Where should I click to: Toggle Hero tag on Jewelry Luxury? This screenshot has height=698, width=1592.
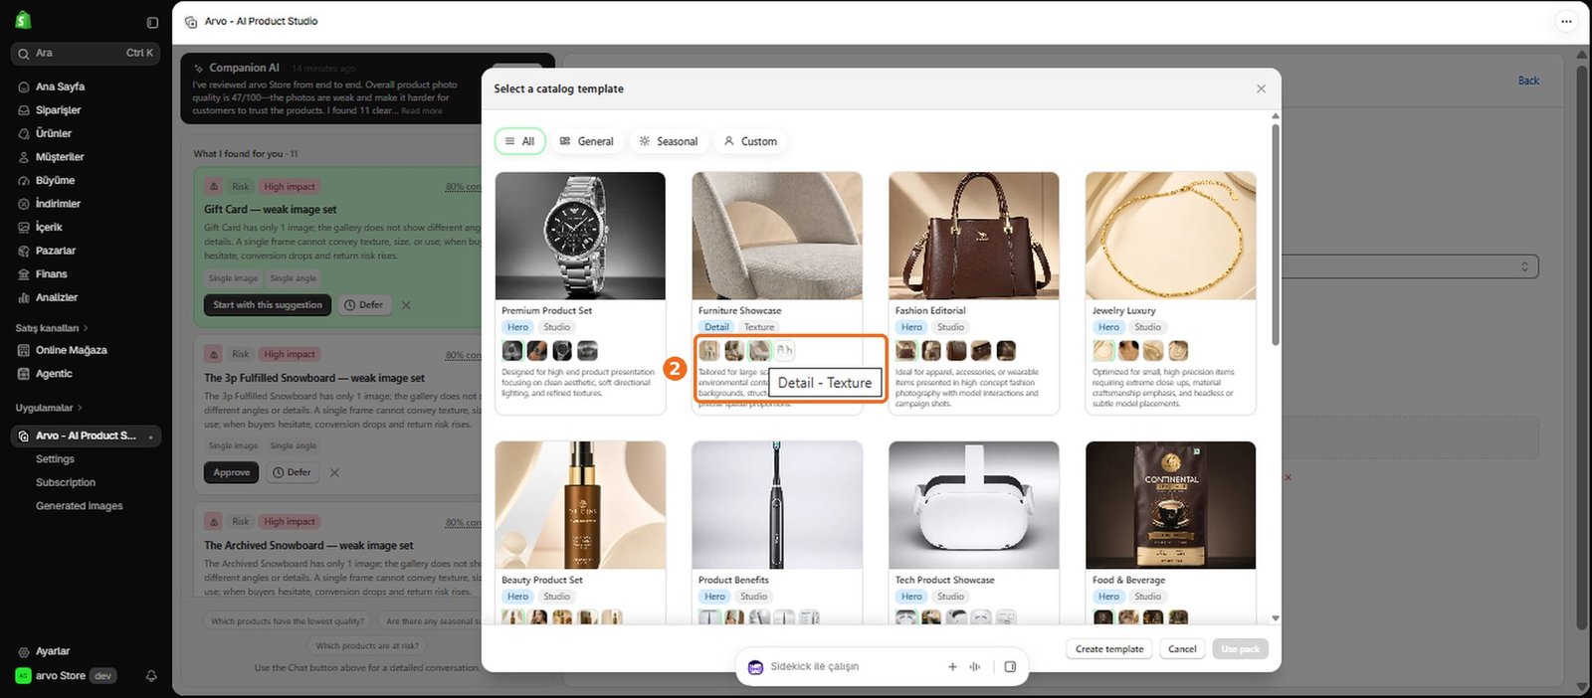[1108, 327]
